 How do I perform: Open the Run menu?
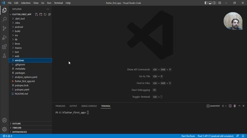point(49,3)
